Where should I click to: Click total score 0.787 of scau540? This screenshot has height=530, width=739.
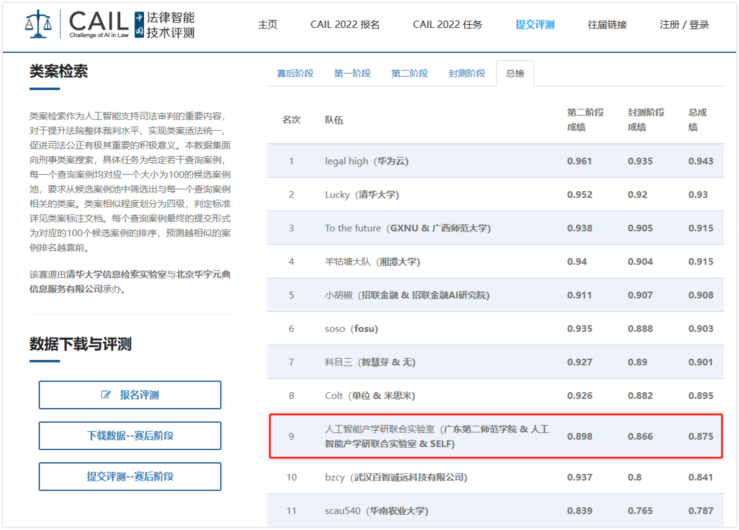(701, 511)
